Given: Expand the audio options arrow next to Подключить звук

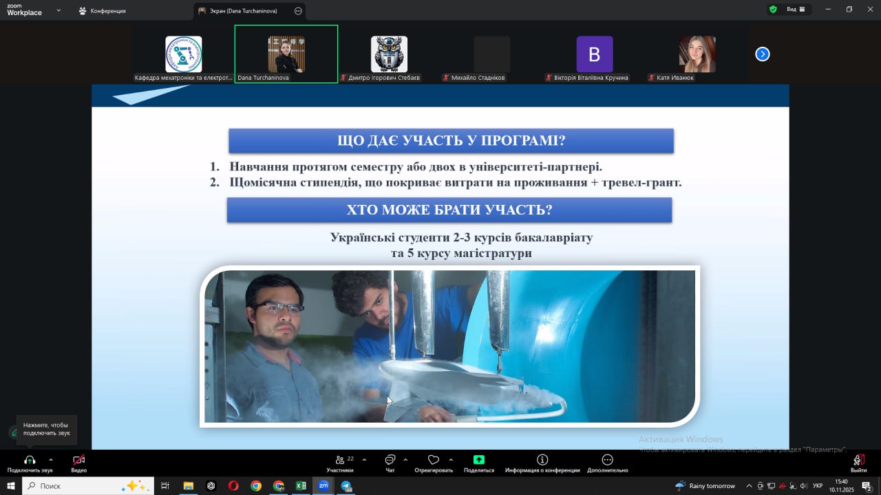Looking at the screenshot, I should pyautogui.click(x=50, y=460).
